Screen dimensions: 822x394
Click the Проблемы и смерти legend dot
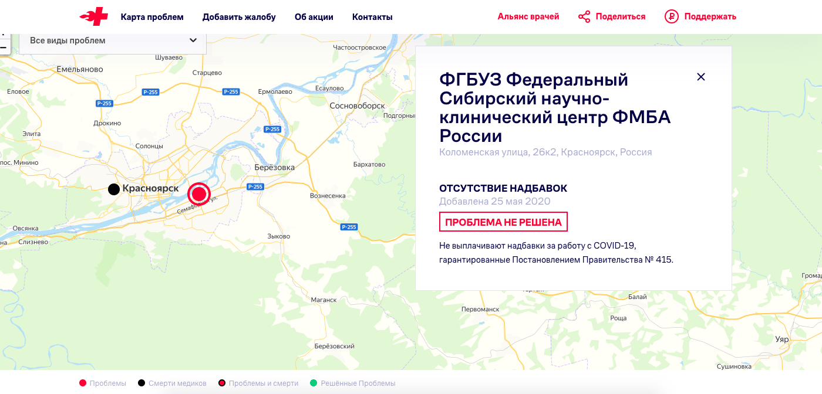click(x=222, y=383)
